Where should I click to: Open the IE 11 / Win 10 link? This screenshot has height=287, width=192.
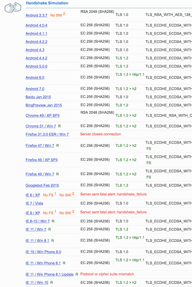tap(37, 282)
